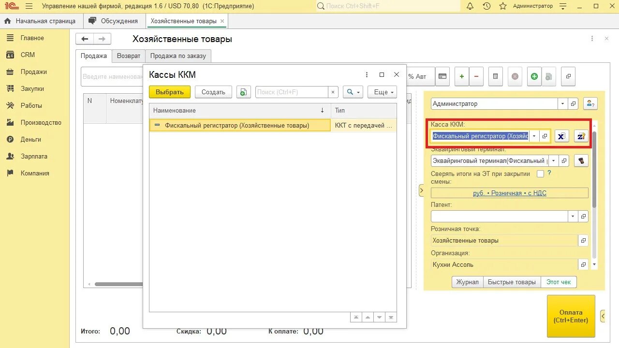Click the Оплата (Ctrl+Enter) button
This screenshot has width=619, height=348.
pyautogui.click(x=571, y=316)
